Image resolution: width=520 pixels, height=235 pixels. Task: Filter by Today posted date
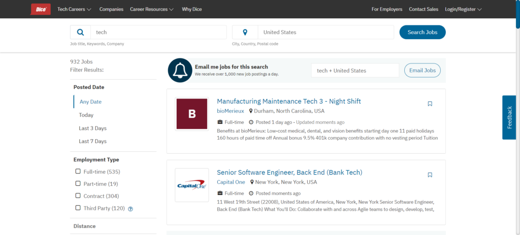(x=86, y=115)
